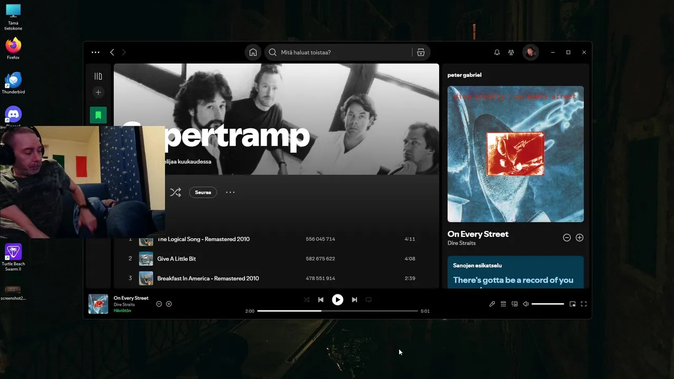
Task: Open friend activity icon
Action: click(x=511, y=52)
